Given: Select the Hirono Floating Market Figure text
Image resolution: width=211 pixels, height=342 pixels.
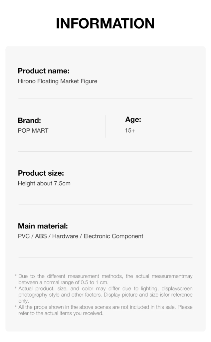Looking at the screenshot, I should (x=57, y=81).
